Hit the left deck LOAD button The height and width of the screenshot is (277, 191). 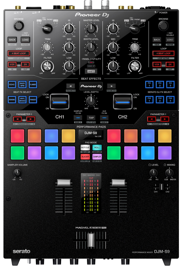point(25,40)
